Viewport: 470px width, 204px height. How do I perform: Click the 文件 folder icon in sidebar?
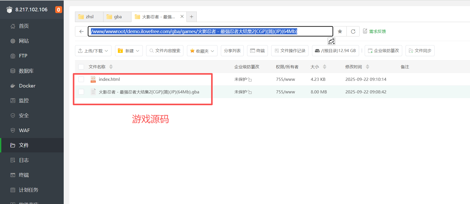[13, 145]
